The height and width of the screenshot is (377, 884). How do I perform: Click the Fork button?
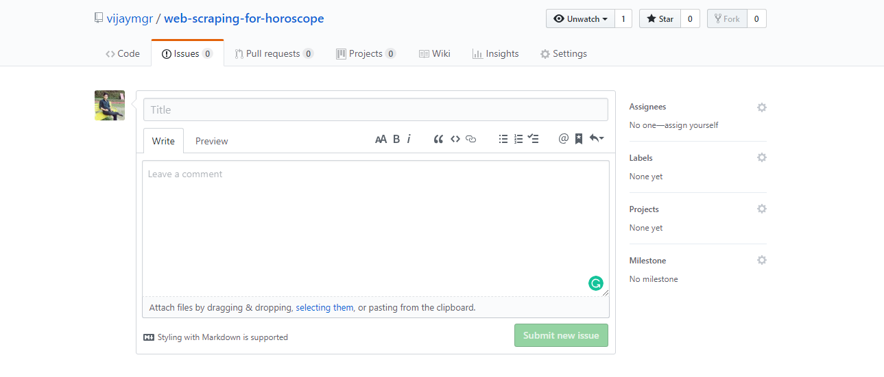coord(727,19)
